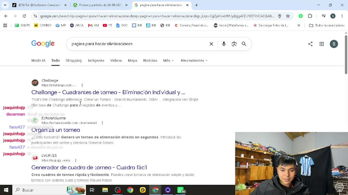Open the ARCA bookmark
The image size is (348, 195).
77,25
